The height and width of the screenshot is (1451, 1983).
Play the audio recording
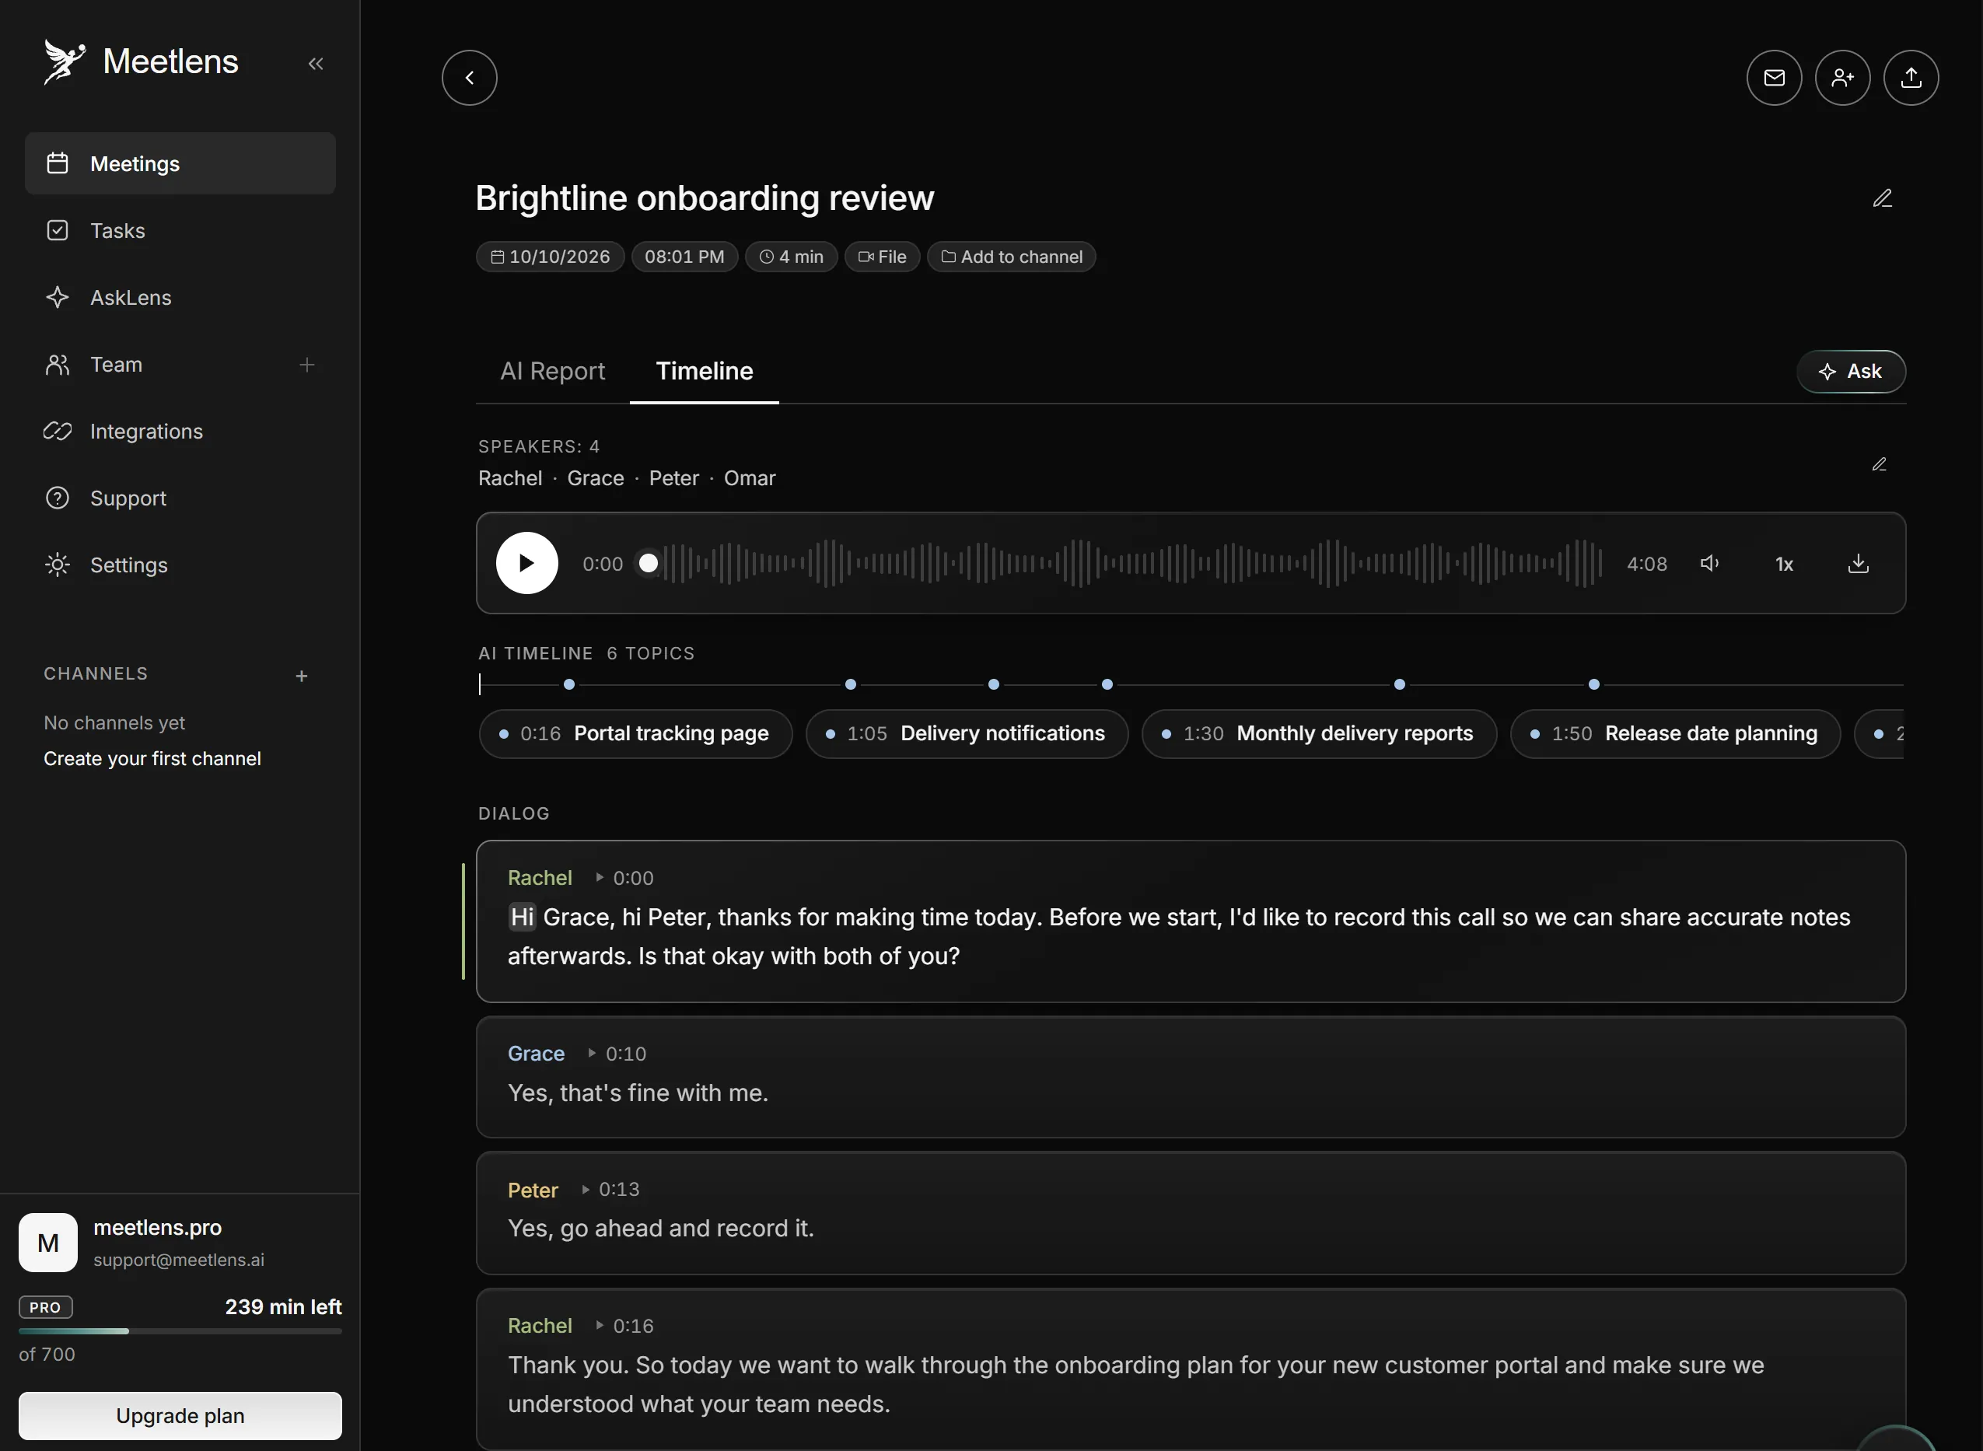click(527, 563)
